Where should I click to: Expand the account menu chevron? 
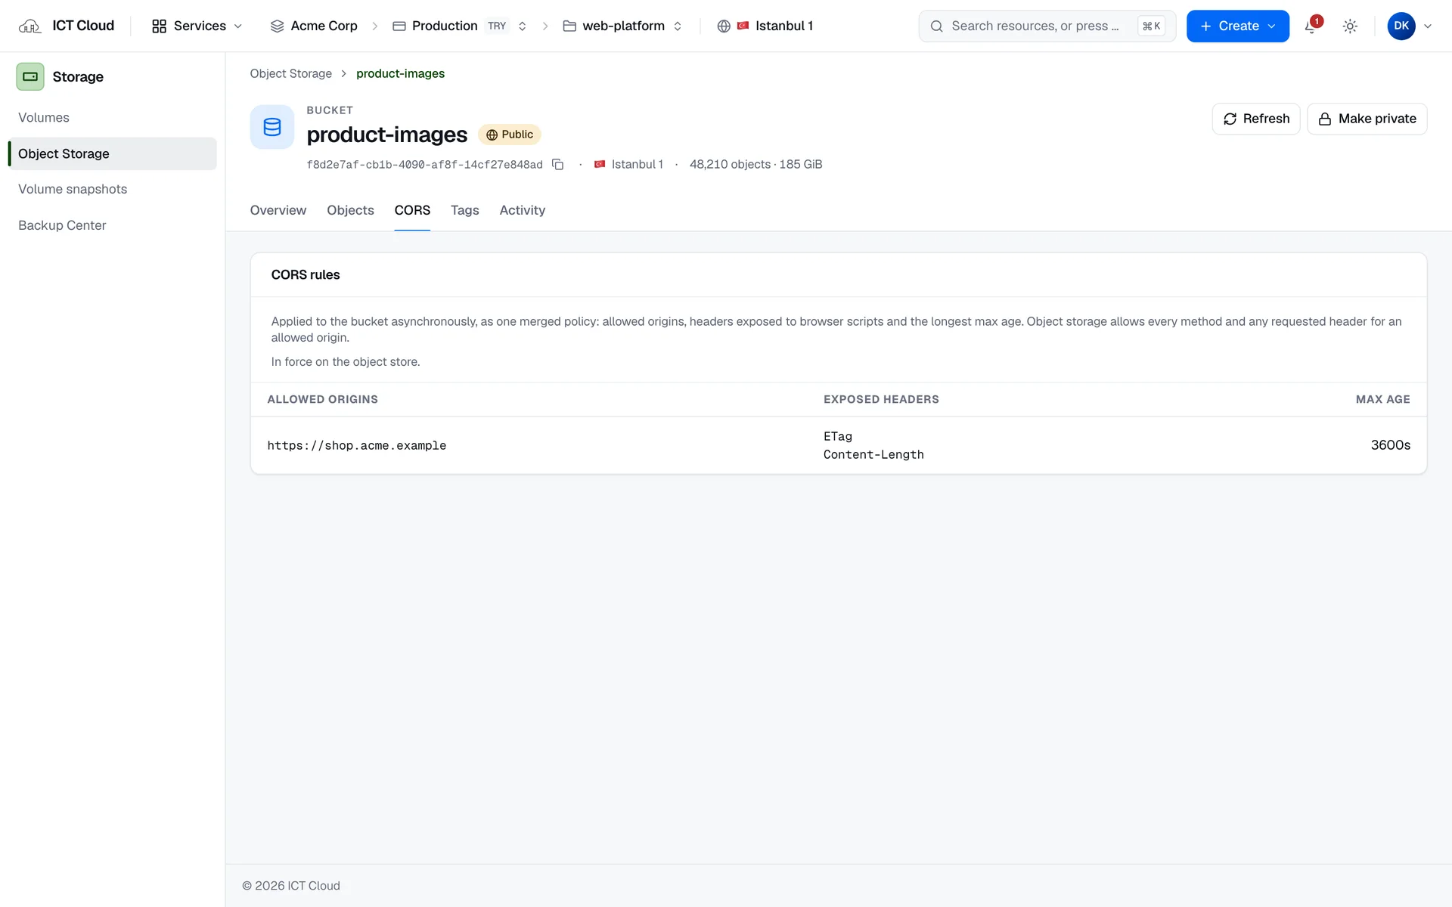click(1428, 26)
